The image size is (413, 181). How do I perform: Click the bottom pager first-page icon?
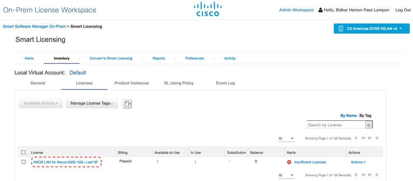coord(356,175)
